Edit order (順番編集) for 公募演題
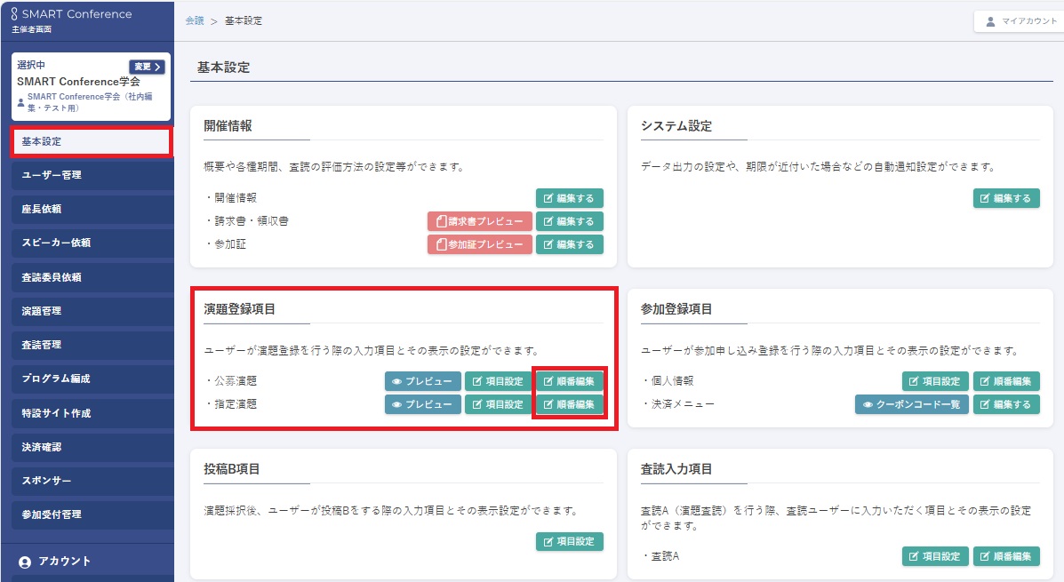Screen dimensions: 1064x582 coord(569,381)
